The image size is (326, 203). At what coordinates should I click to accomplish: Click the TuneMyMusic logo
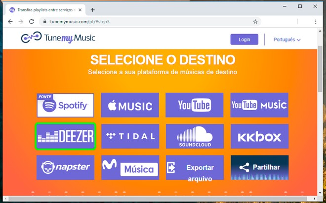(51, 39)
